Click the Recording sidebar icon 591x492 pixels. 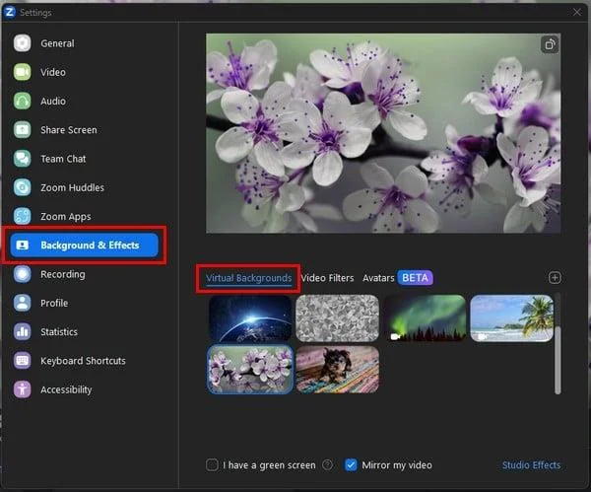23,274
